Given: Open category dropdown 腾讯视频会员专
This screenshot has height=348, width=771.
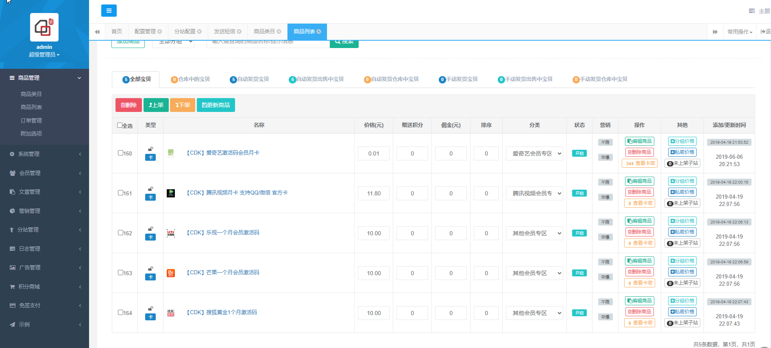Looking at the screenshot, I should click(534, 193).
